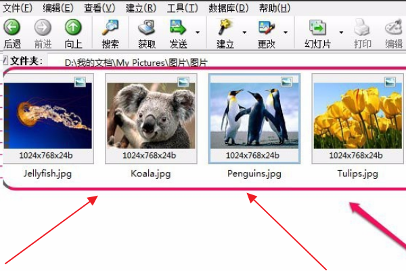406x271 pixels.
Task: Click the 建立 (Create) wand icon
Action: (225, 28)
